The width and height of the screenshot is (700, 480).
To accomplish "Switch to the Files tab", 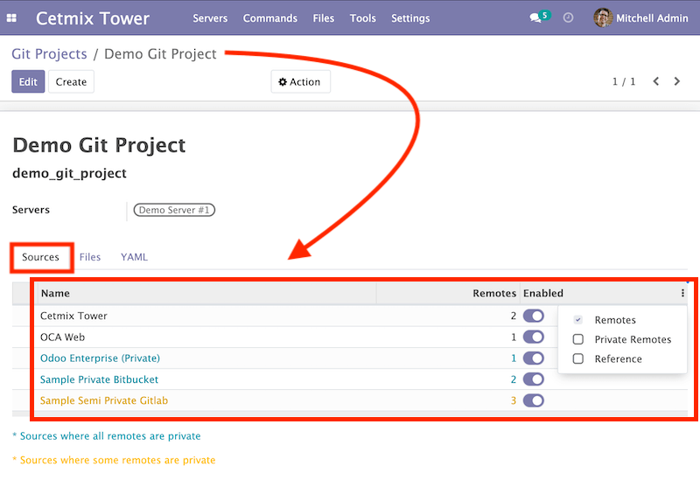I will [90, 257].
